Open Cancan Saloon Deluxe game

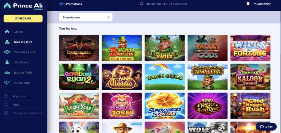click(250, 77)
